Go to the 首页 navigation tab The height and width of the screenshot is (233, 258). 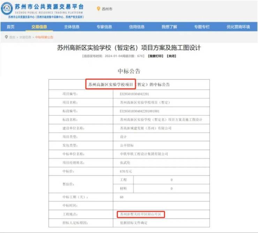[10, 27]
